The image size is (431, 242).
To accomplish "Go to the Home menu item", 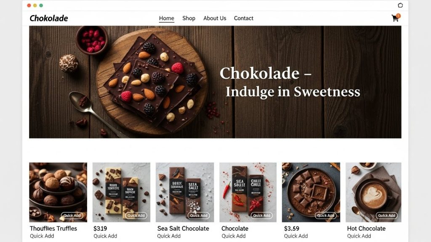I will [167, 18].
